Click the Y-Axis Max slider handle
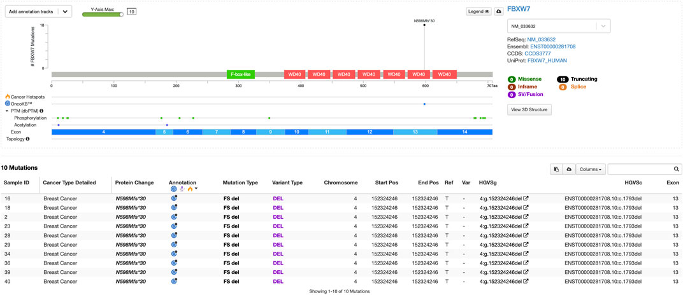 121,14
